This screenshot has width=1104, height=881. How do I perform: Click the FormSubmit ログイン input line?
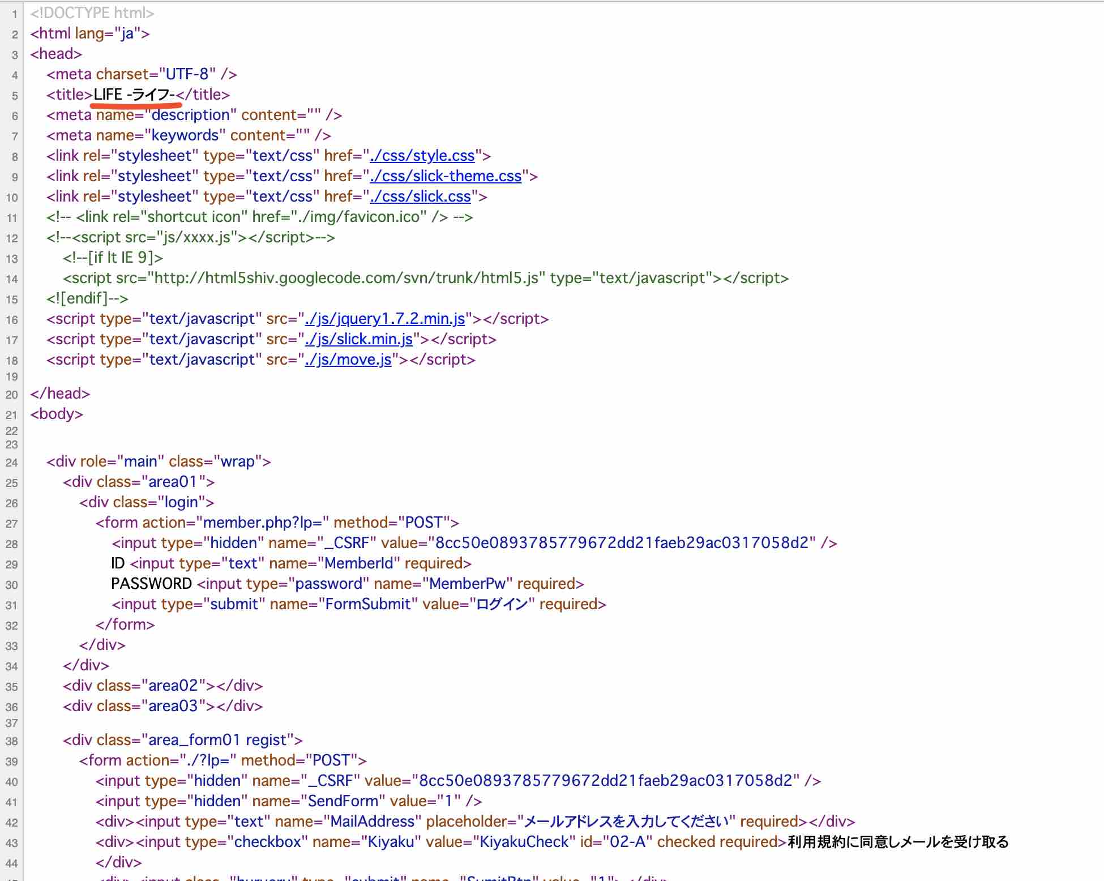pyautogui.click(x=359, y=604)
